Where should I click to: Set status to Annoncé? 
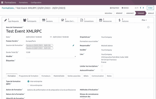point(130,13)
